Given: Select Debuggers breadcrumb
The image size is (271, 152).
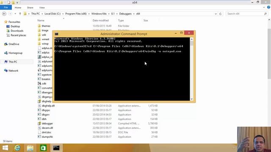Looking at the screenshot, I should coord(125,14).
